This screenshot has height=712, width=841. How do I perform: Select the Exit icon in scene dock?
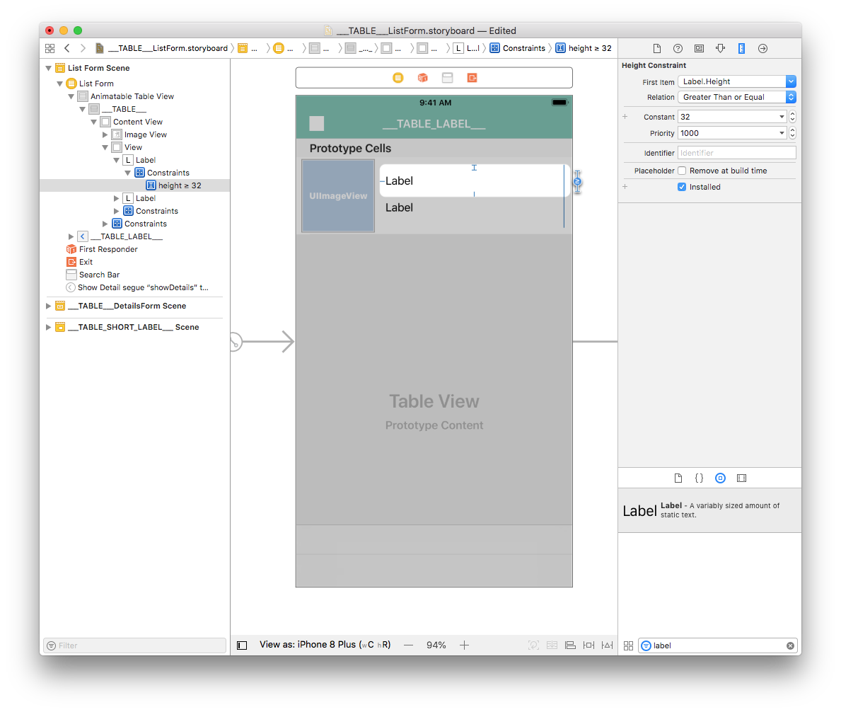click(x=472, y=78)
